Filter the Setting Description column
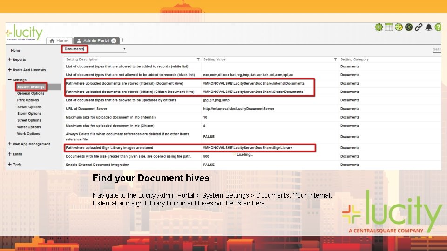 (198, 59)
